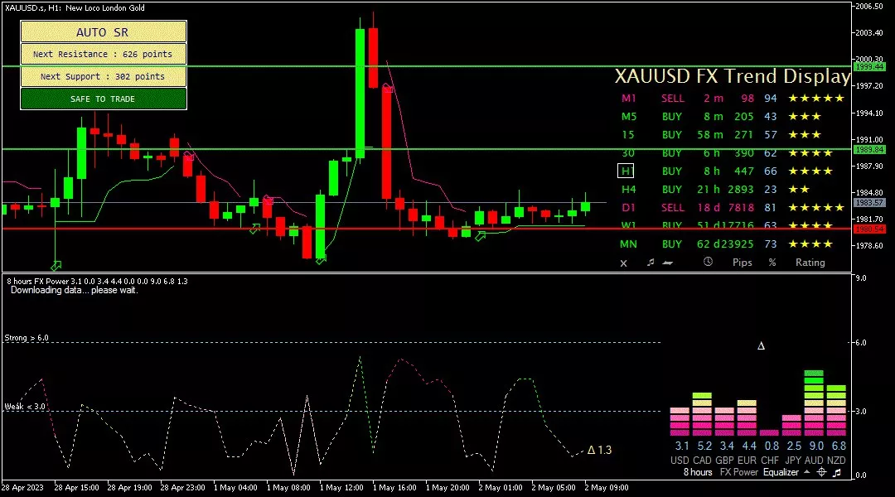Click the % column header

(x=772, y=263)
